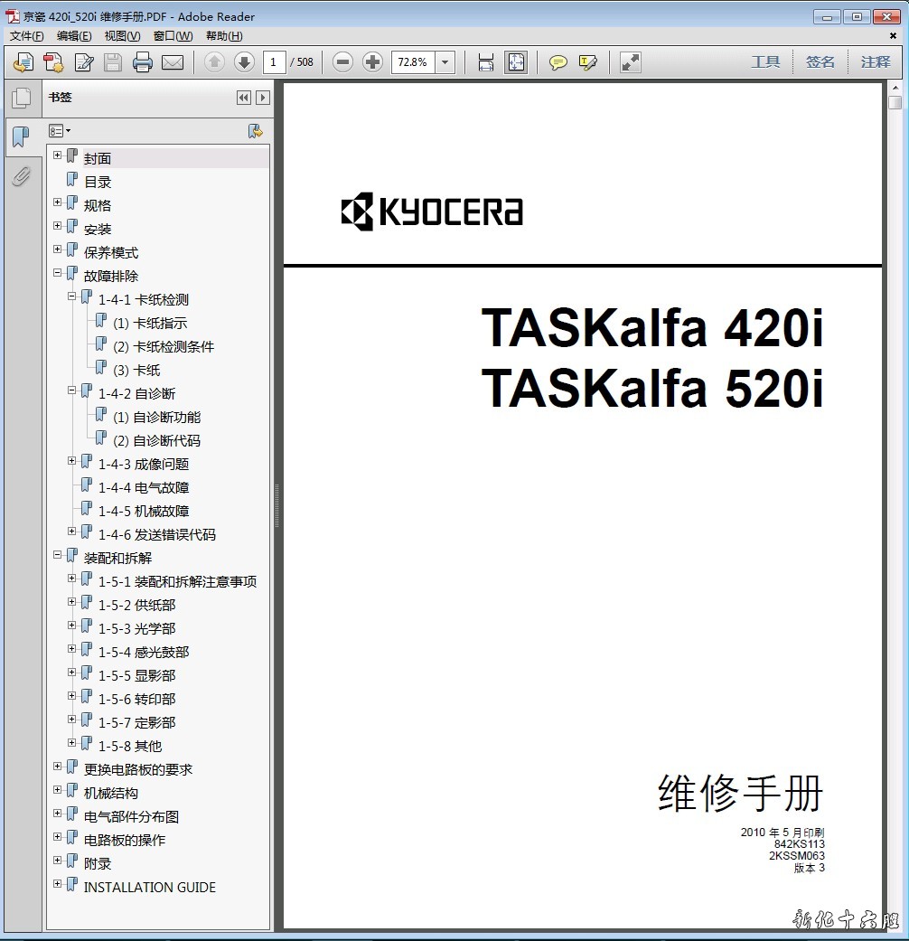Click the Print icon in the toolbar
This screenshot has width=909, height=941.
[x=142, y=62]
